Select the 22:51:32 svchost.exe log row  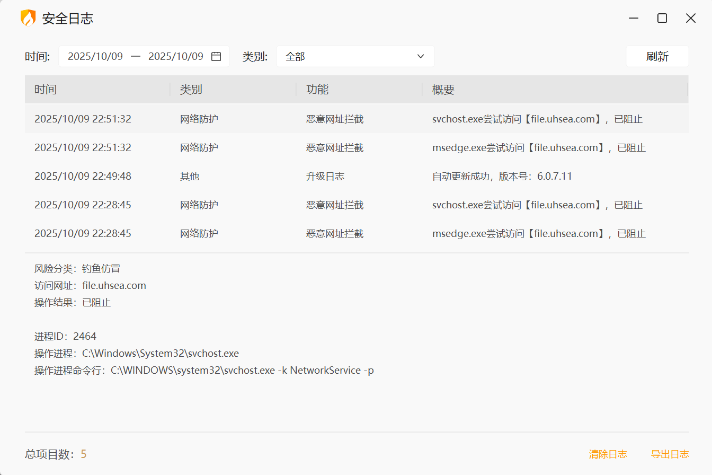pos(356,119)
